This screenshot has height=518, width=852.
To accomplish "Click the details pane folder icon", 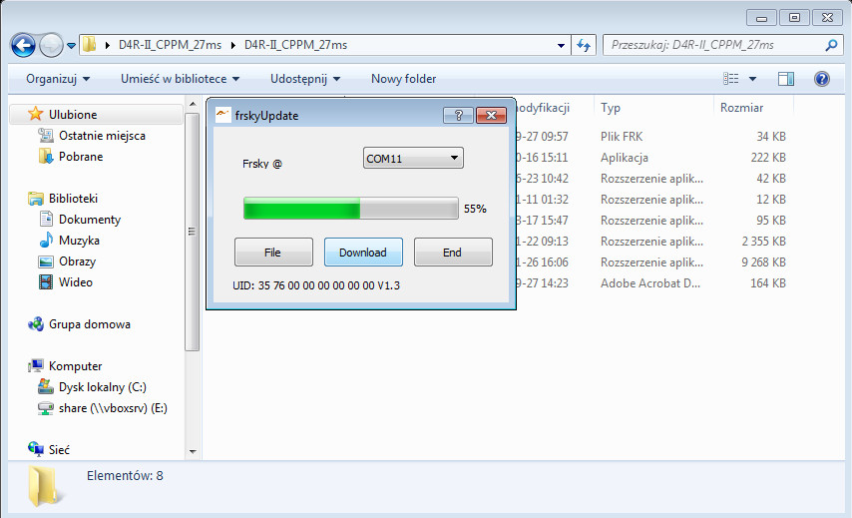I will click(x=44, y=486).
